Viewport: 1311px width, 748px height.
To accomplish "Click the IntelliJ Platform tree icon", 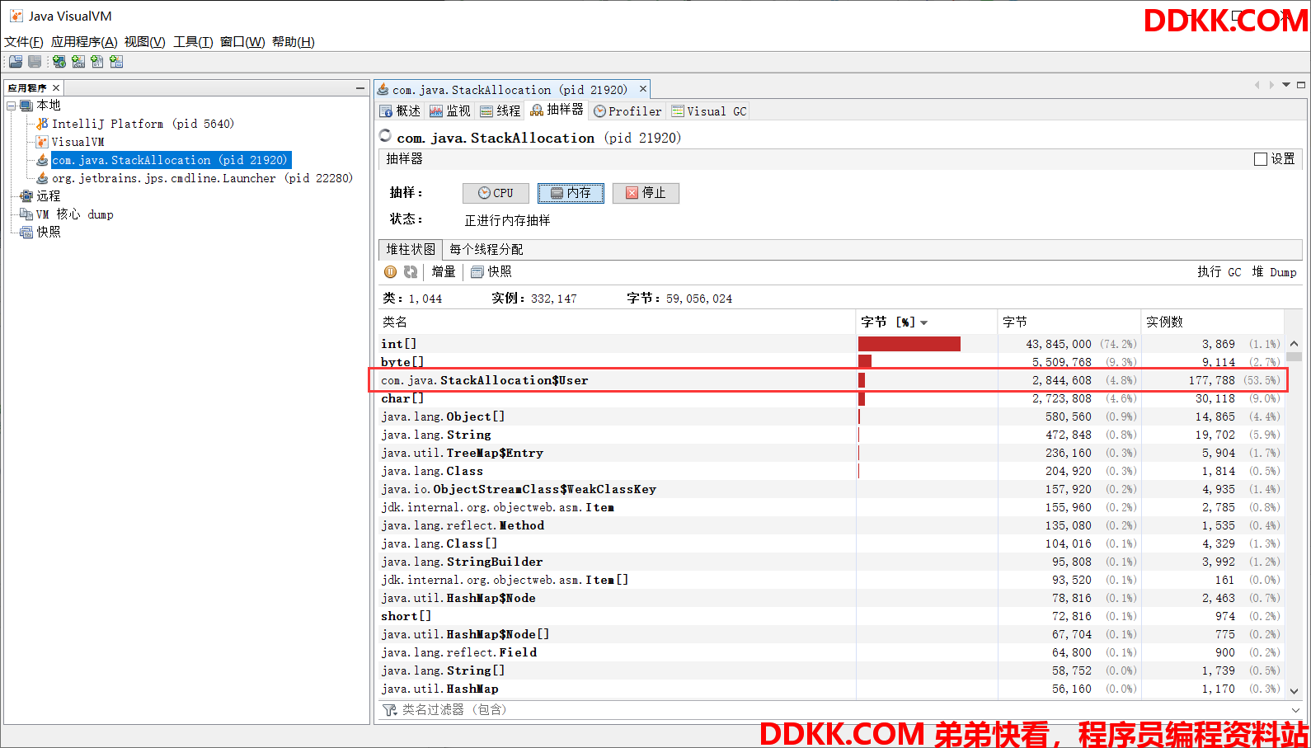I will [42, 124].
